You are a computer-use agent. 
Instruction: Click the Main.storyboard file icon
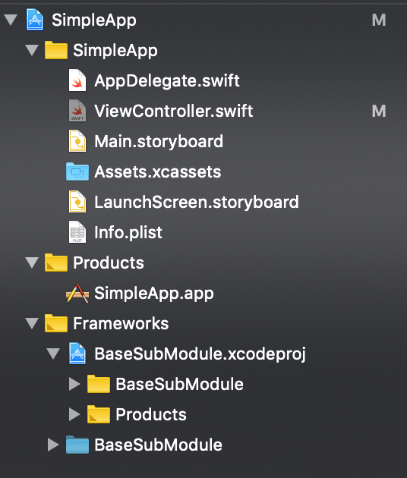click(77, 141)
